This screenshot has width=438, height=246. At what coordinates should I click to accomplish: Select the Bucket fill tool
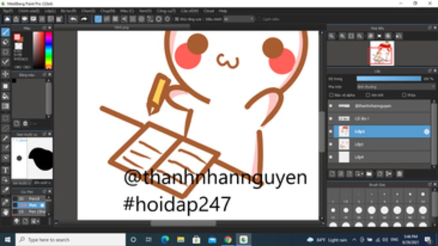(x=5, y=96)
